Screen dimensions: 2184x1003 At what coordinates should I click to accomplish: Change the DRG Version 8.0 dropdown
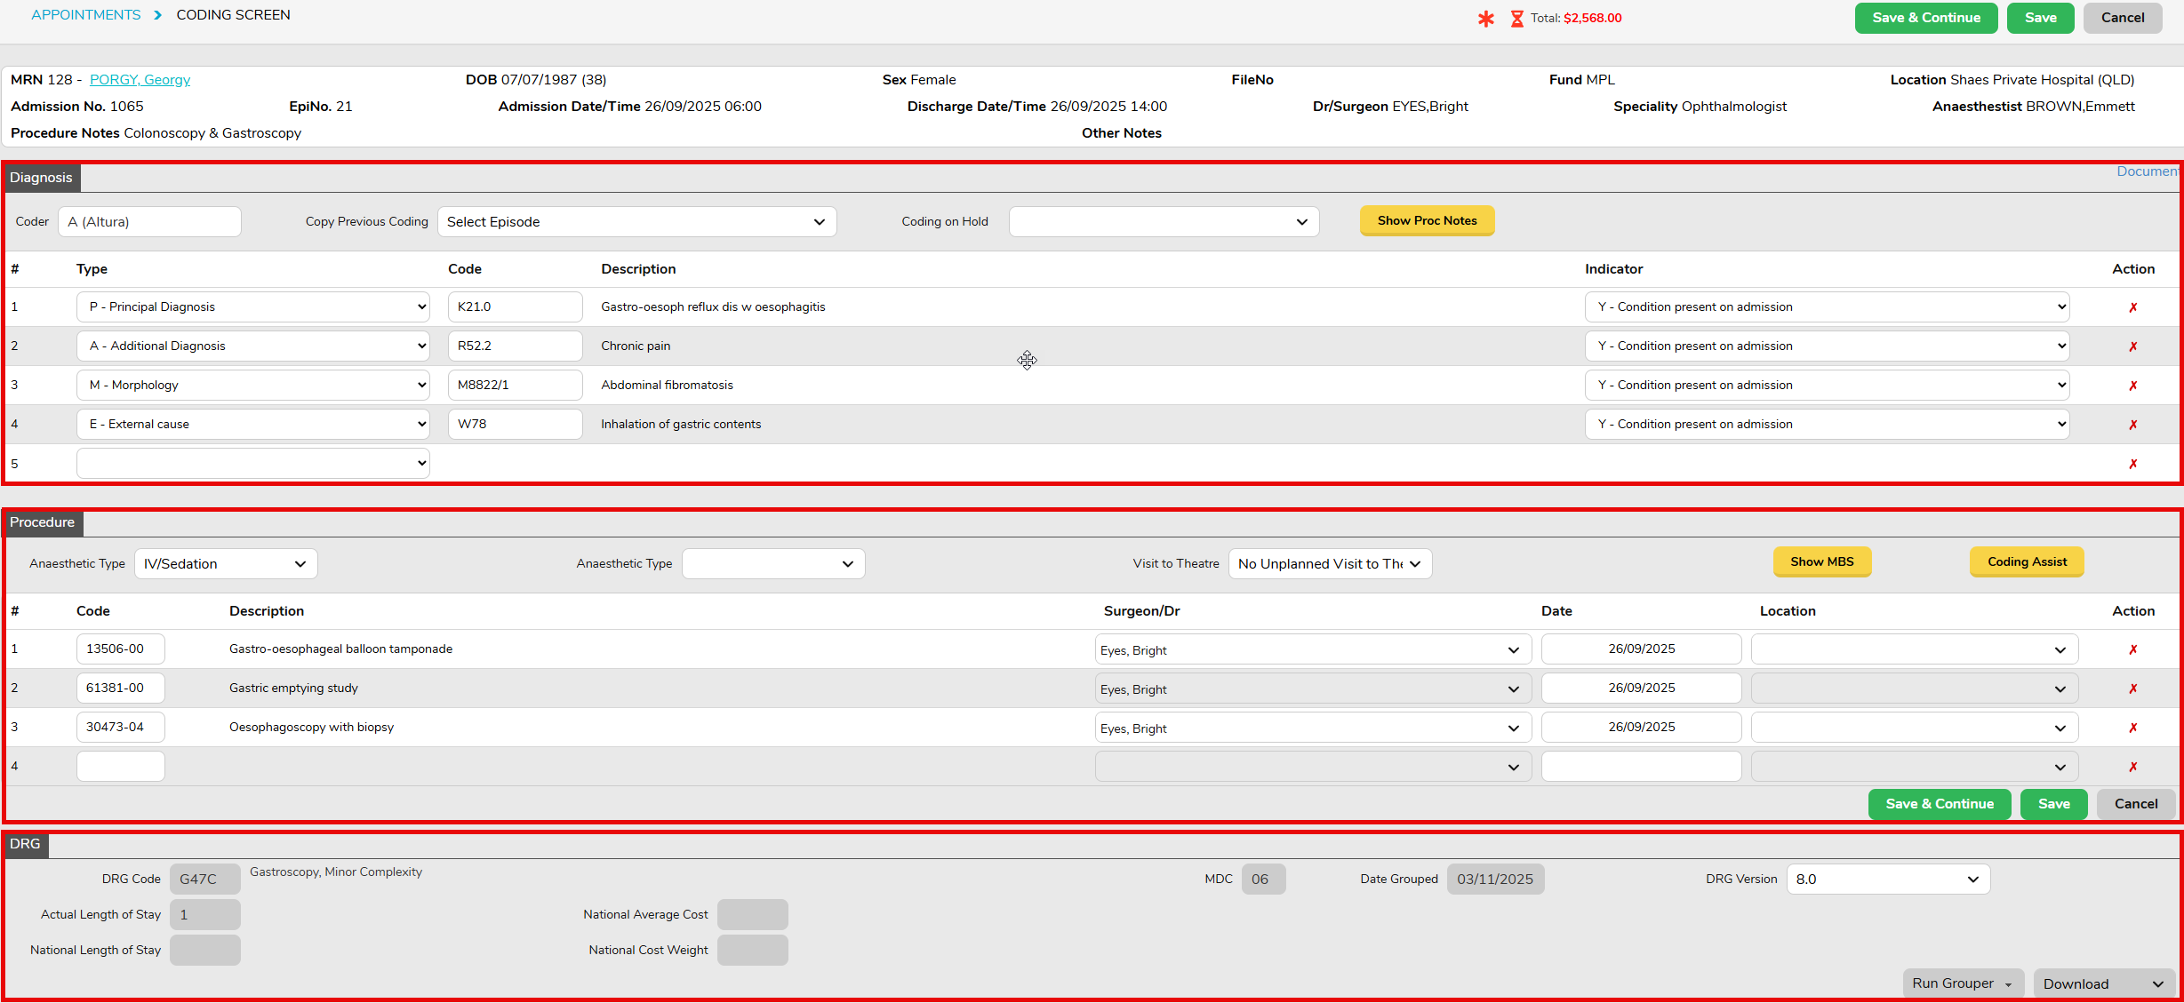click(1887, 880)
